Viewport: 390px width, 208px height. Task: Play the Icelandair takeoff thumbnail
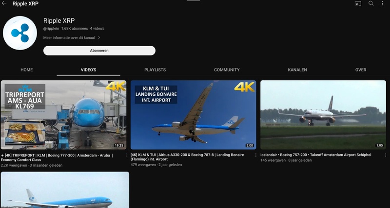point(323,115)
